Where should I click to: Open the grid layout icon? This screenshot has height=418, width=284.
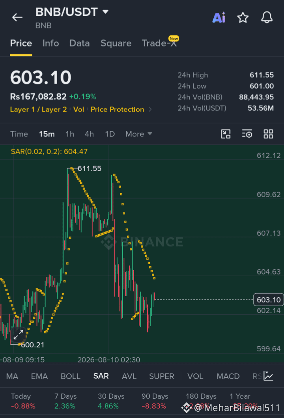pos(268,134)
